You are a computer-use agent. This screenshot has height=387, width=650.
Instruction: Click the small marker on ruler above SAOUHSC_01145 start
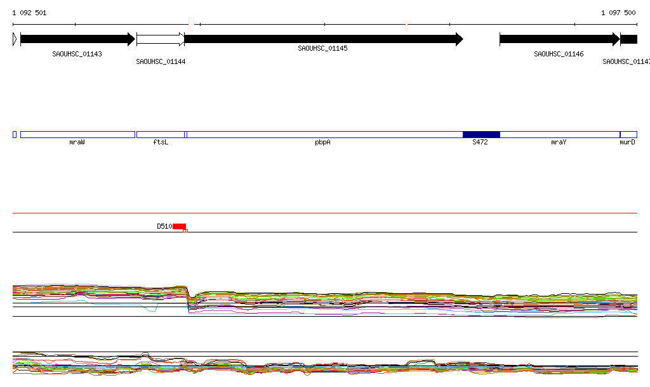190,23
